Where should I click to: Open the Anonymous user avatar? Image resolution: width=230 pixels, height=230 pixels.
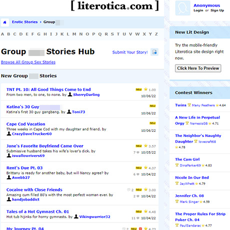point(182,8)
